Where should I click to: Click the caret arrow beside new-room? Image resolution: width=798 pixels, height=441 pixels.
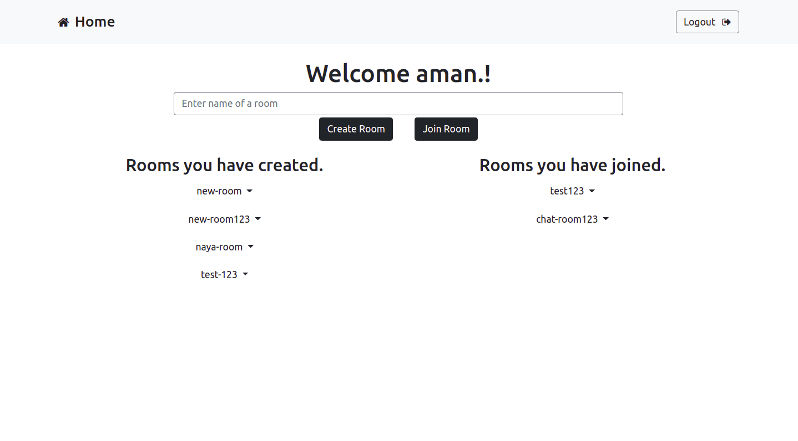tap(250, 191)
